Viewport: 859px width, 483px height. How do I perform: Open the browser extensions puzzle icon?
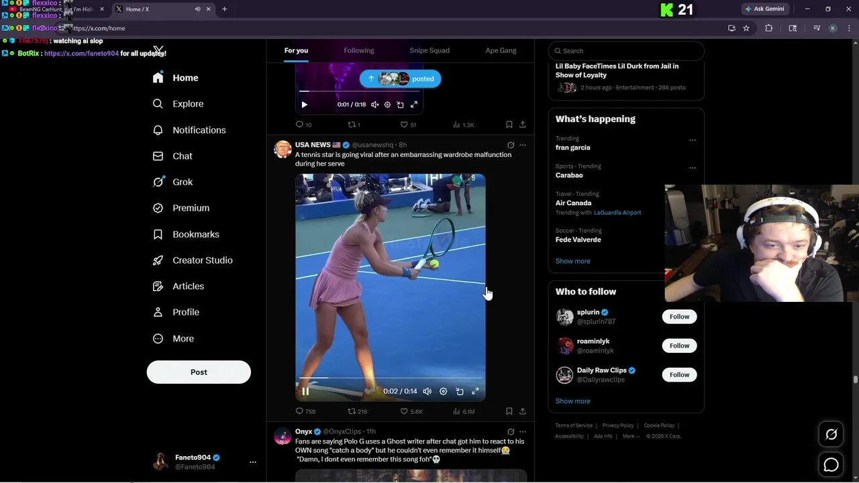click(x=769, y=28)
